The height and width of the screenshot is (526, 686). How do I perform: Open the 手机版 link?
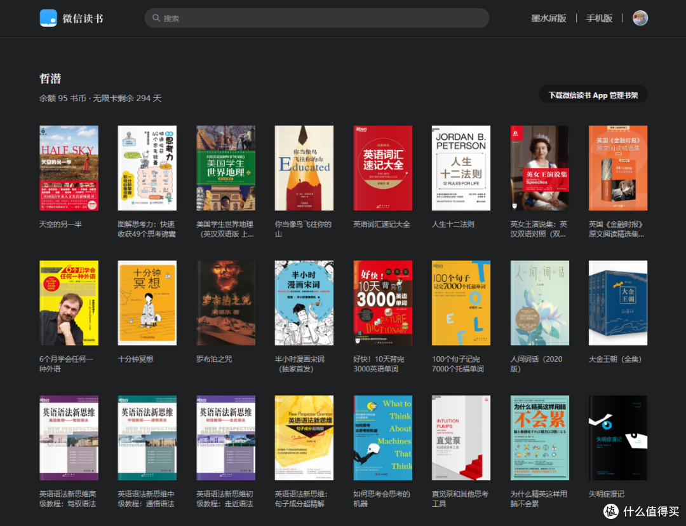599,18
